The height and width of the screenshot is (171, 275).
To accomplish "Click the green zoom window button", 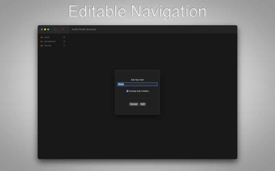I will [x=48, y=29].
